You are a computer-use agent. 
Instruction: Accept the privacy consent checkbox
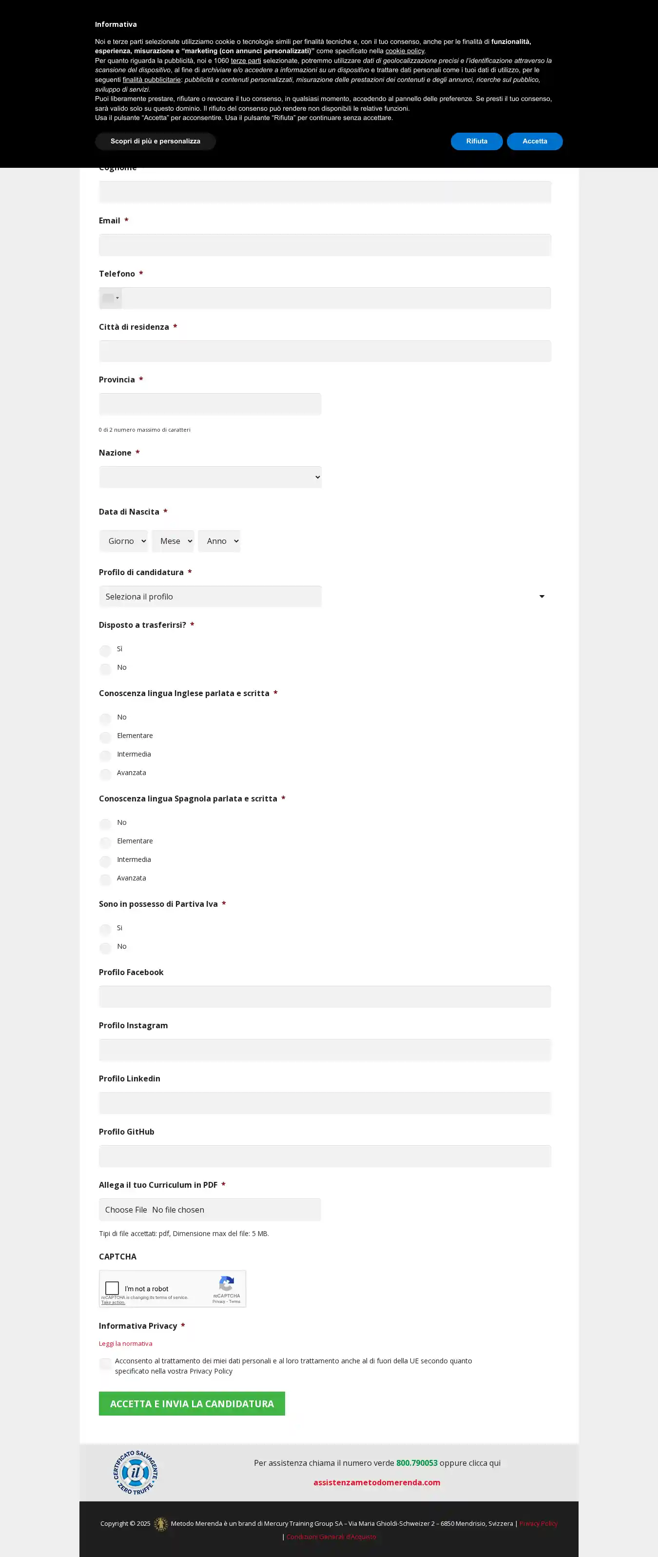point(105,1363)
